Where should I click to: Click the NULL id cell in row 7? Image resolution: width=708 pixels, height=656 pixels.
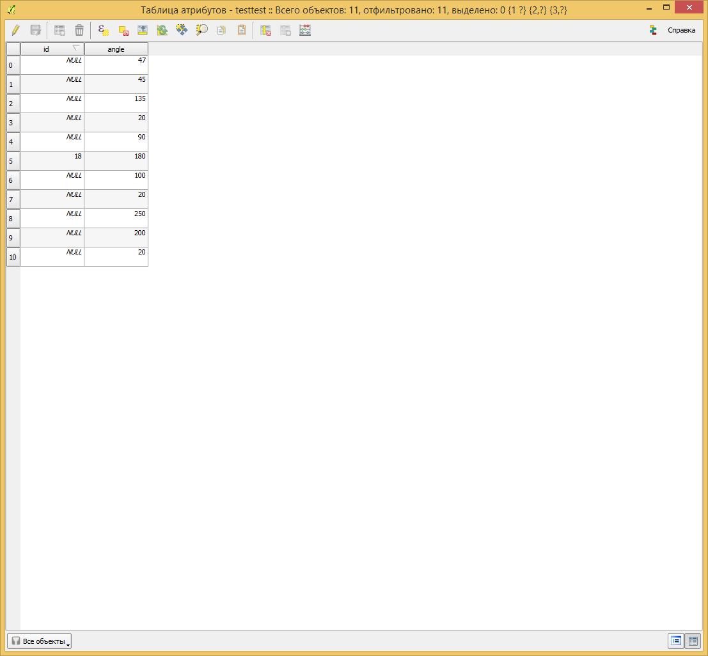pyautogui.click(x=52, y=199)
